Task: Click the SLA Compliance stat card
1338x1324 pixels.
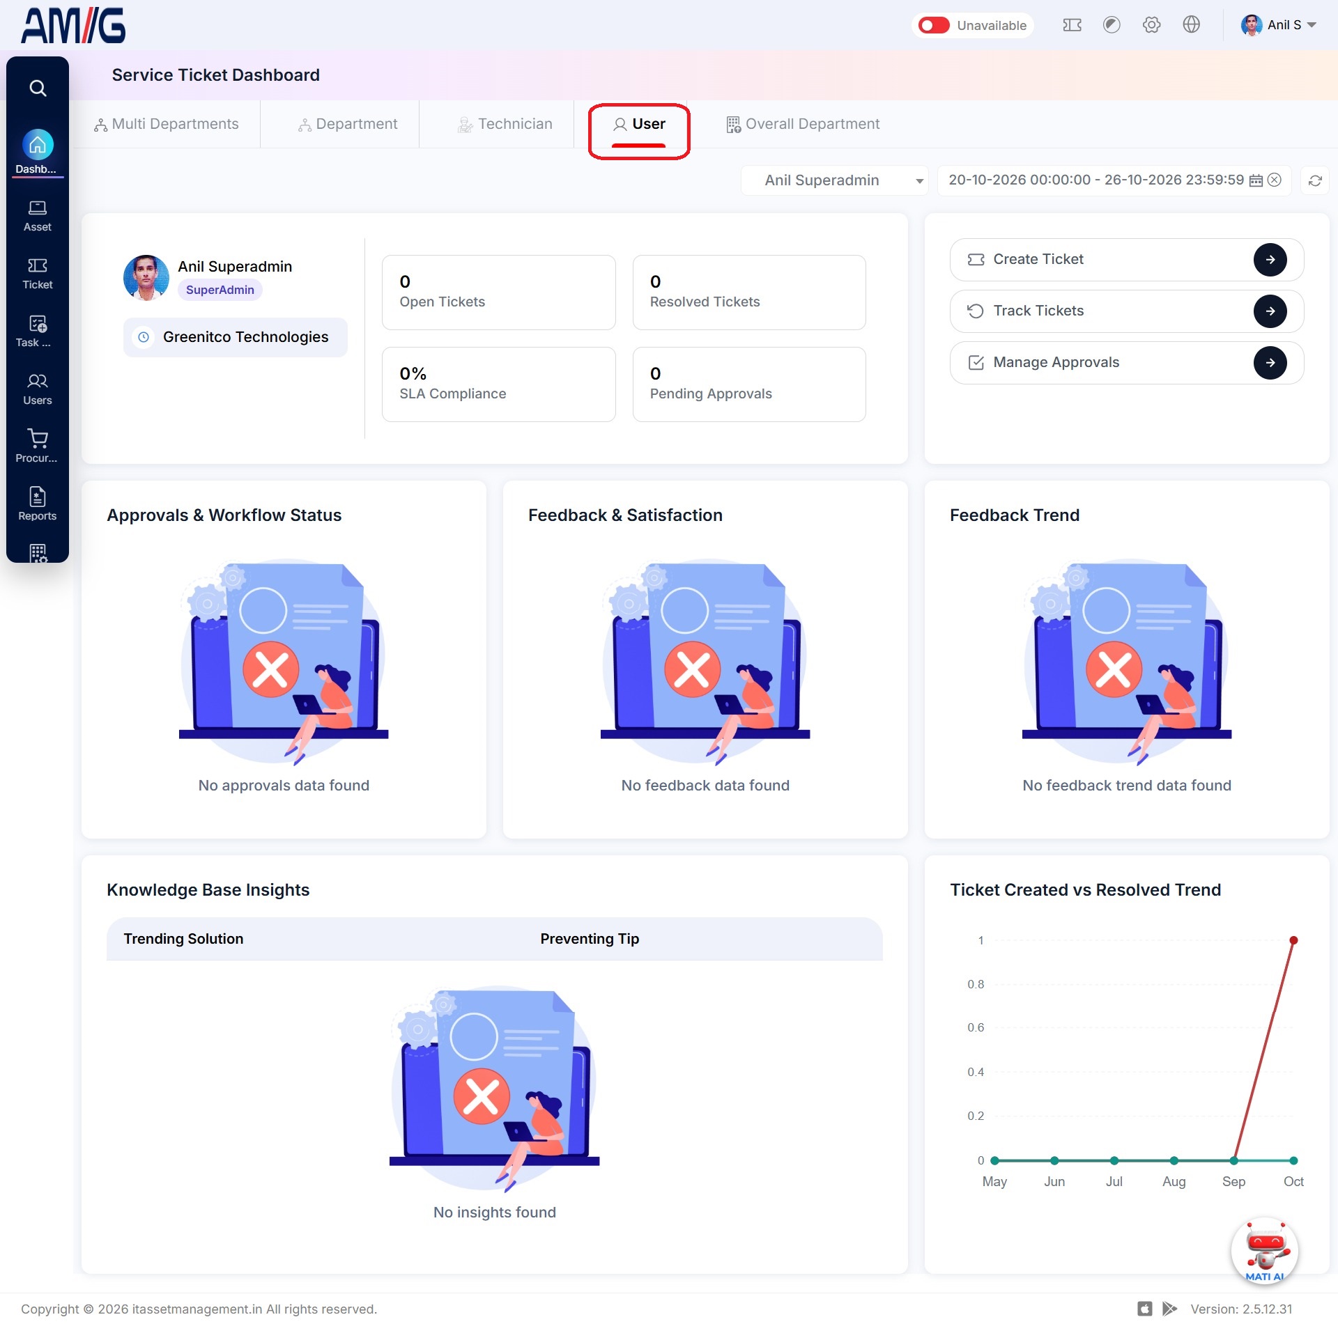Action: pyautogui.click(x=498, y=384)
